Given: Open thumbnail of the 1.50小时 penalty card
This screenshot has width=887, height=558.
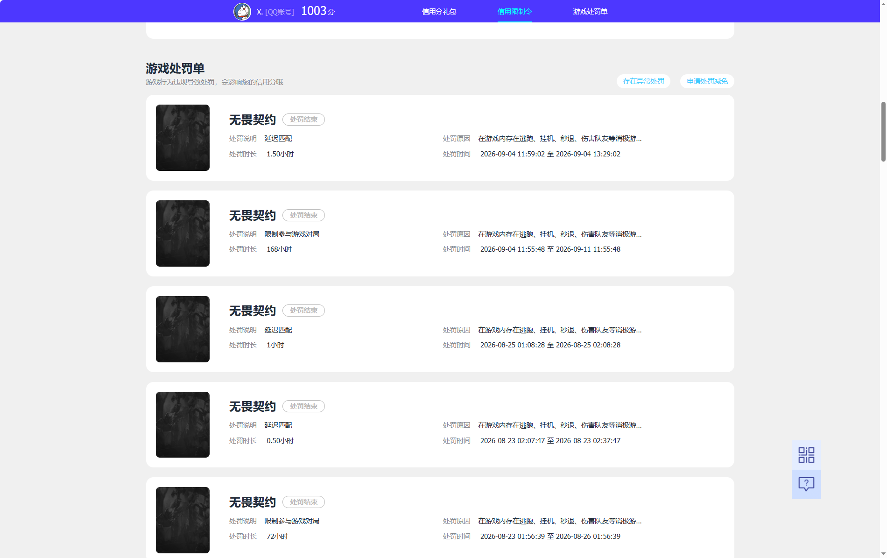Looking at the screenshot, I should tap(183, 138).
